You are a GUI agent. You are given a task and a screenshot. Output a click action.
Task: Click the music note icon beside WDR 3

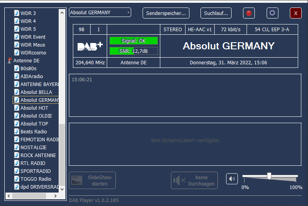point(17,13)
